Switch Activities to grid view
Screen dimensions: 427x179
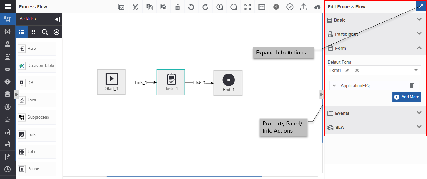click(x=33, y=32)
